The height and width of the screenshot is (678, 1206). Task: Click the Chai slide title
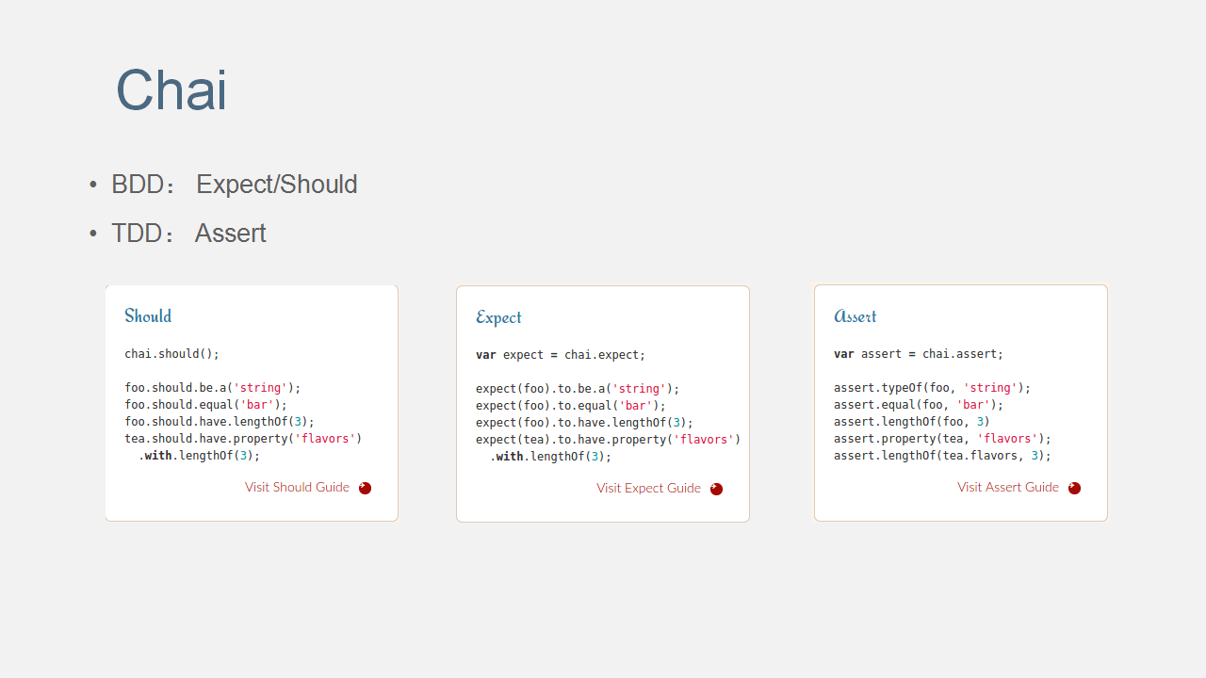[171, 90]
